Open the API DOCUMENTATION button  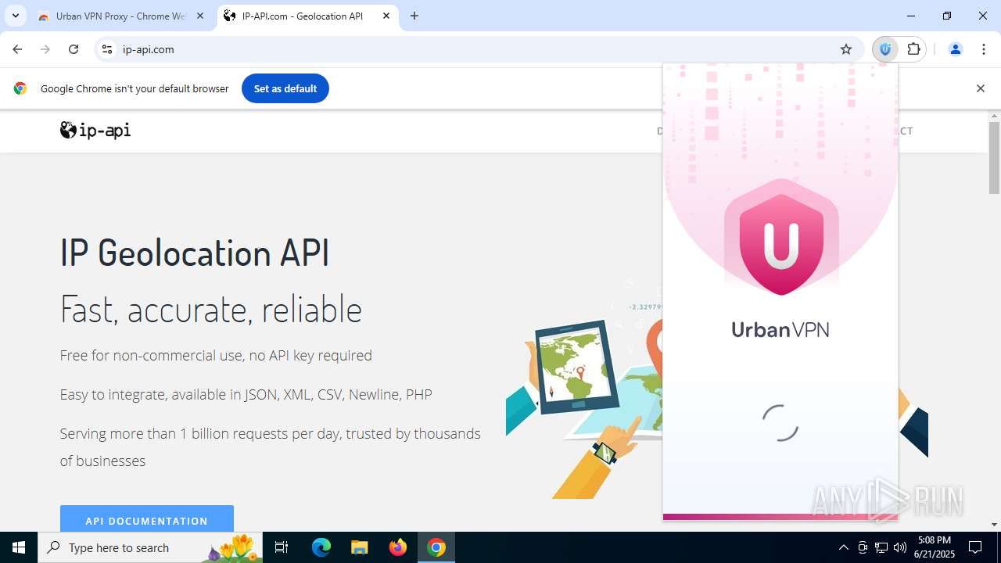147,520
